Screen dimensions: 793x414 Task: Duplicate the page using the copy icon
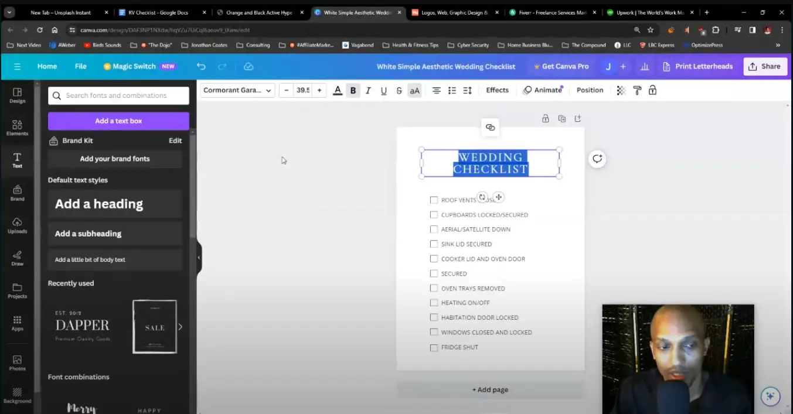pos(561,118)
